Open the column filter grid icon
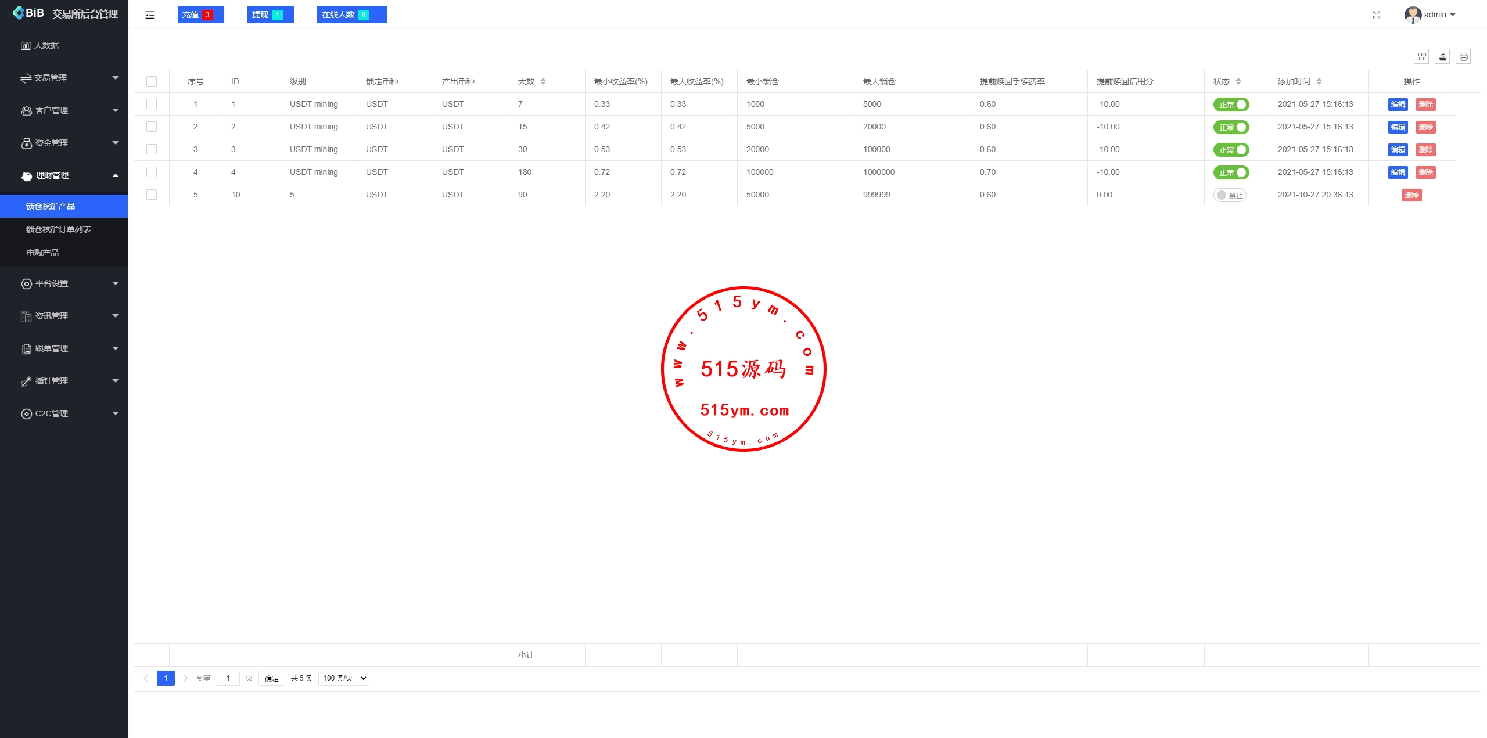 [1421, 56]
